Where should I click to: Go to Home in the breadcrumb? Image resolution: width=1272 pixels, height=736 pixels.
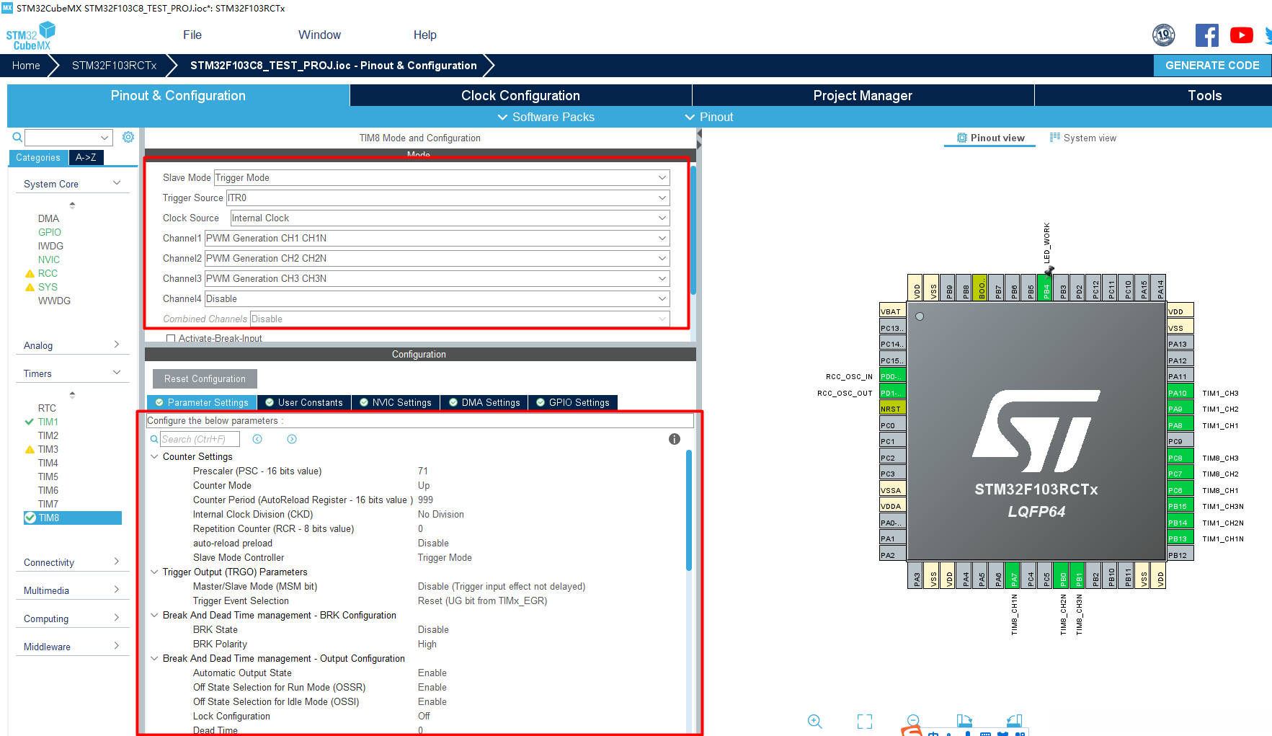[x=26, y=65]
